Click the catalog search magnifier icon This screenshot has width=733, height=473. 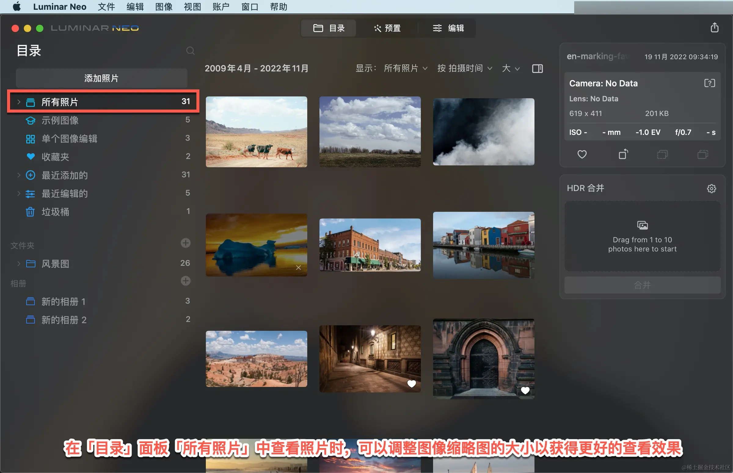click(x=190, y=51)
